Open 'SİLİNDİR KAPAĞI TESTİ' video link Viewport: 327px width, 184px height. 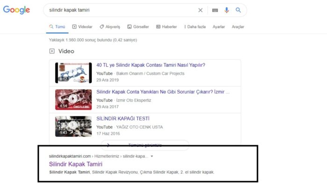(x=123, y=119)
